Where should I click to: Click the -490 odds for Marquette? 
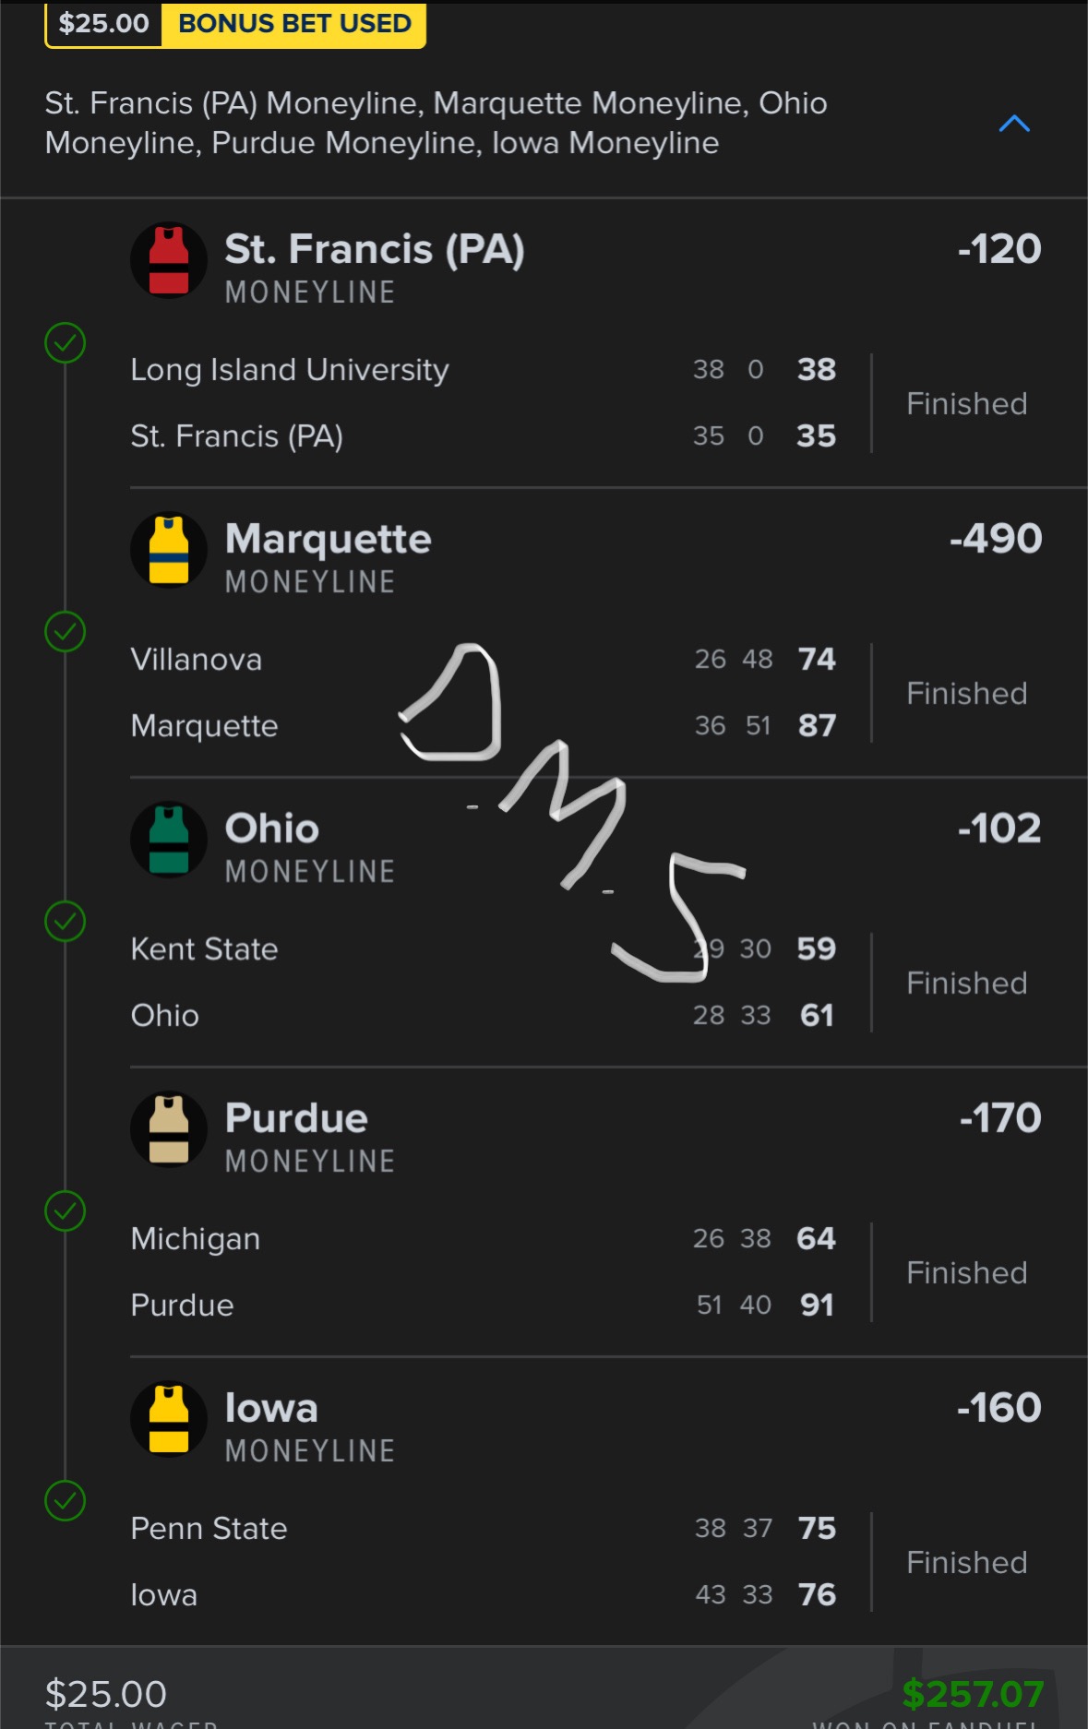pos(996,539)
